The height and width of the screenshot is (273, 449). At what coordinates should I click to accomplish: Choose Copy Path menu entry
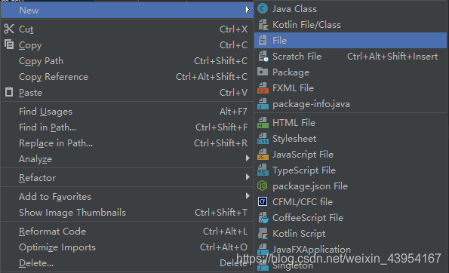tap(127, 61)
